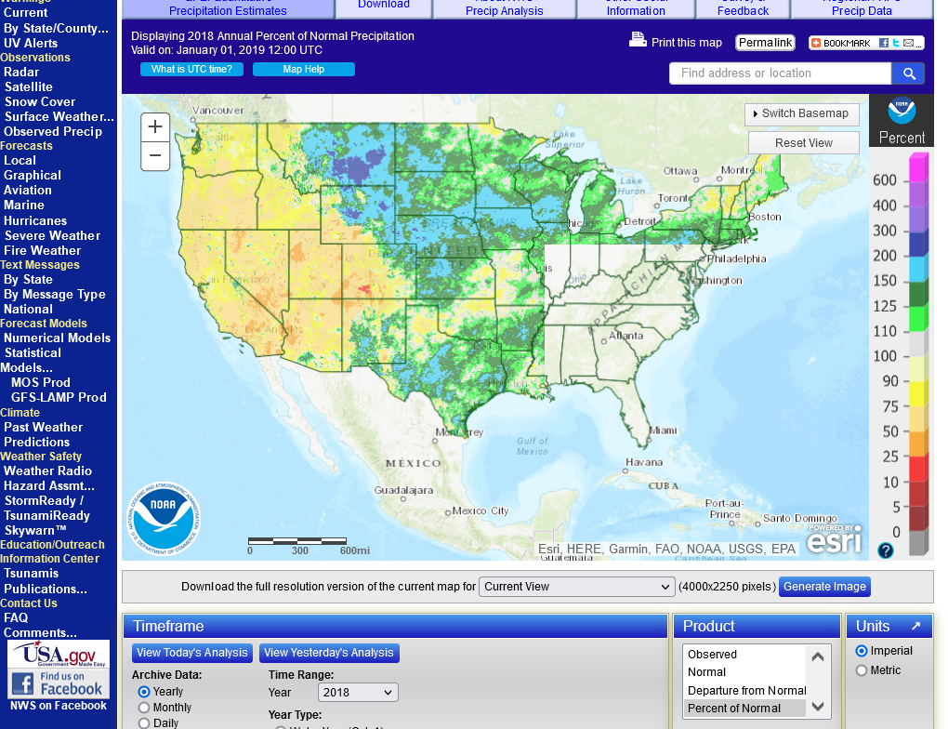This screenshot has width=948, height=729.
Task: Click the What is UTC time? button
Action: click(x=191, y=69)
